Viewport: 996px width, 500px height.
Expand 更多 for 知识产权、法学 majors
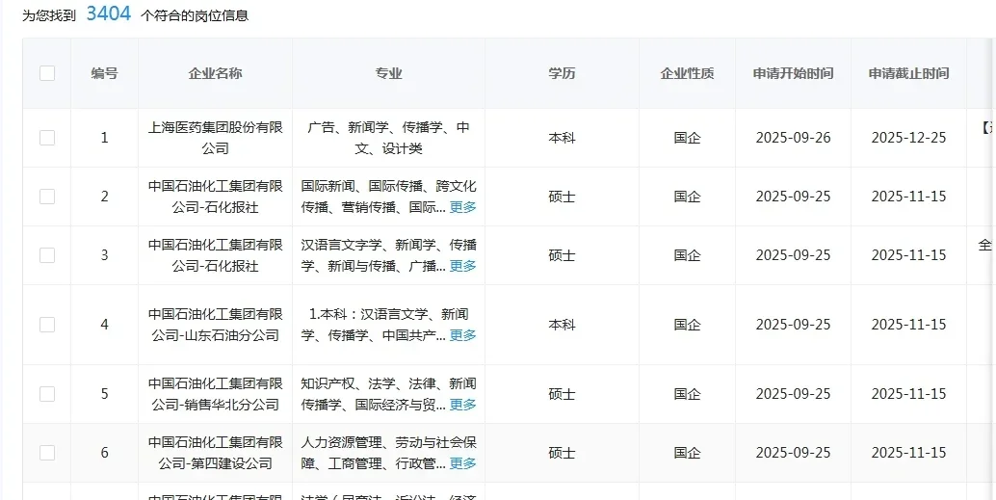click(463, 404)
